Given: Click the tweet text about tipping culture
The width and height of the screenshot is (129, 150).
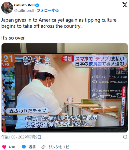Looking at the screenshot, I should [x=59, y=23].
